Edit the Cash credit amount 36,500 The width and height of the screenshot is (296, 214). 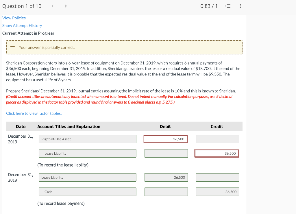click(x=217, y=192)
